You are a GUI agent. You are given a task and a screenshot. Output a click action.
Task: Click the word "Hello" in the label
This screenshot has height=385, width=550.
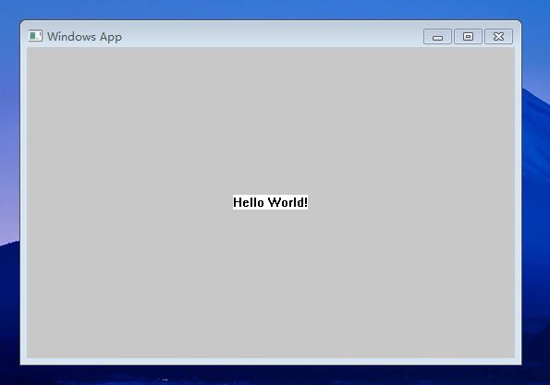[x=249, y=202]
